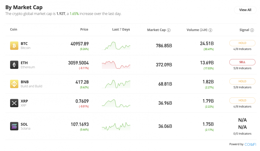Click the XRP black logo icon

14,103
